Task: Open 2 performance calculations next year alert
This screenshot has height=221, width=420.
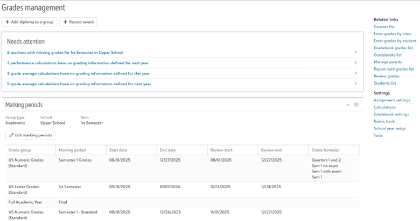Action: point(78,63)
